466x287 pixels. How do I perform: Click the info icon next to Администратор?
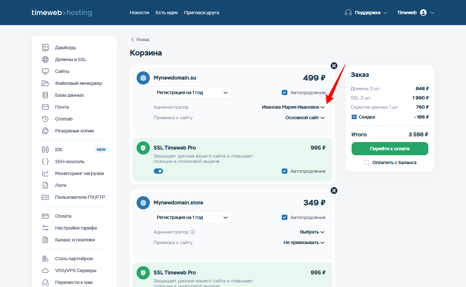(192, 232)
